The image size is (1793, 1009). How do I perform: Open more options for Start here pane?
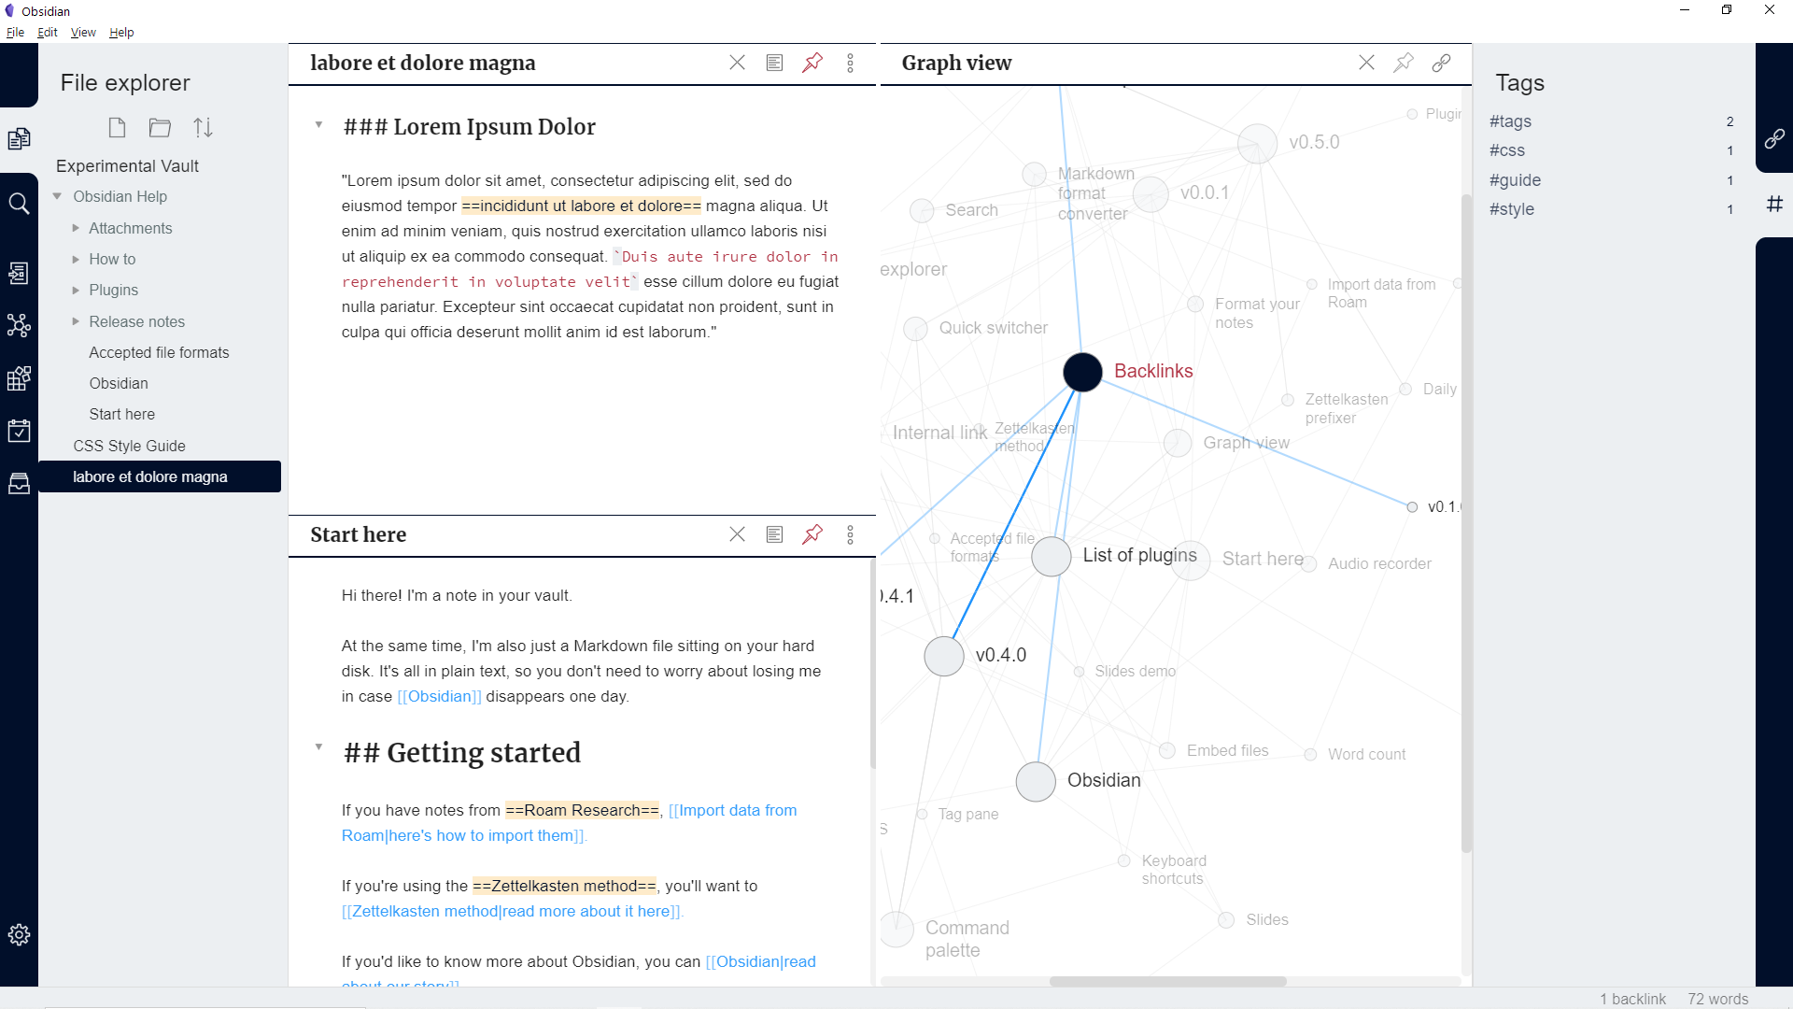pos(850,534)
